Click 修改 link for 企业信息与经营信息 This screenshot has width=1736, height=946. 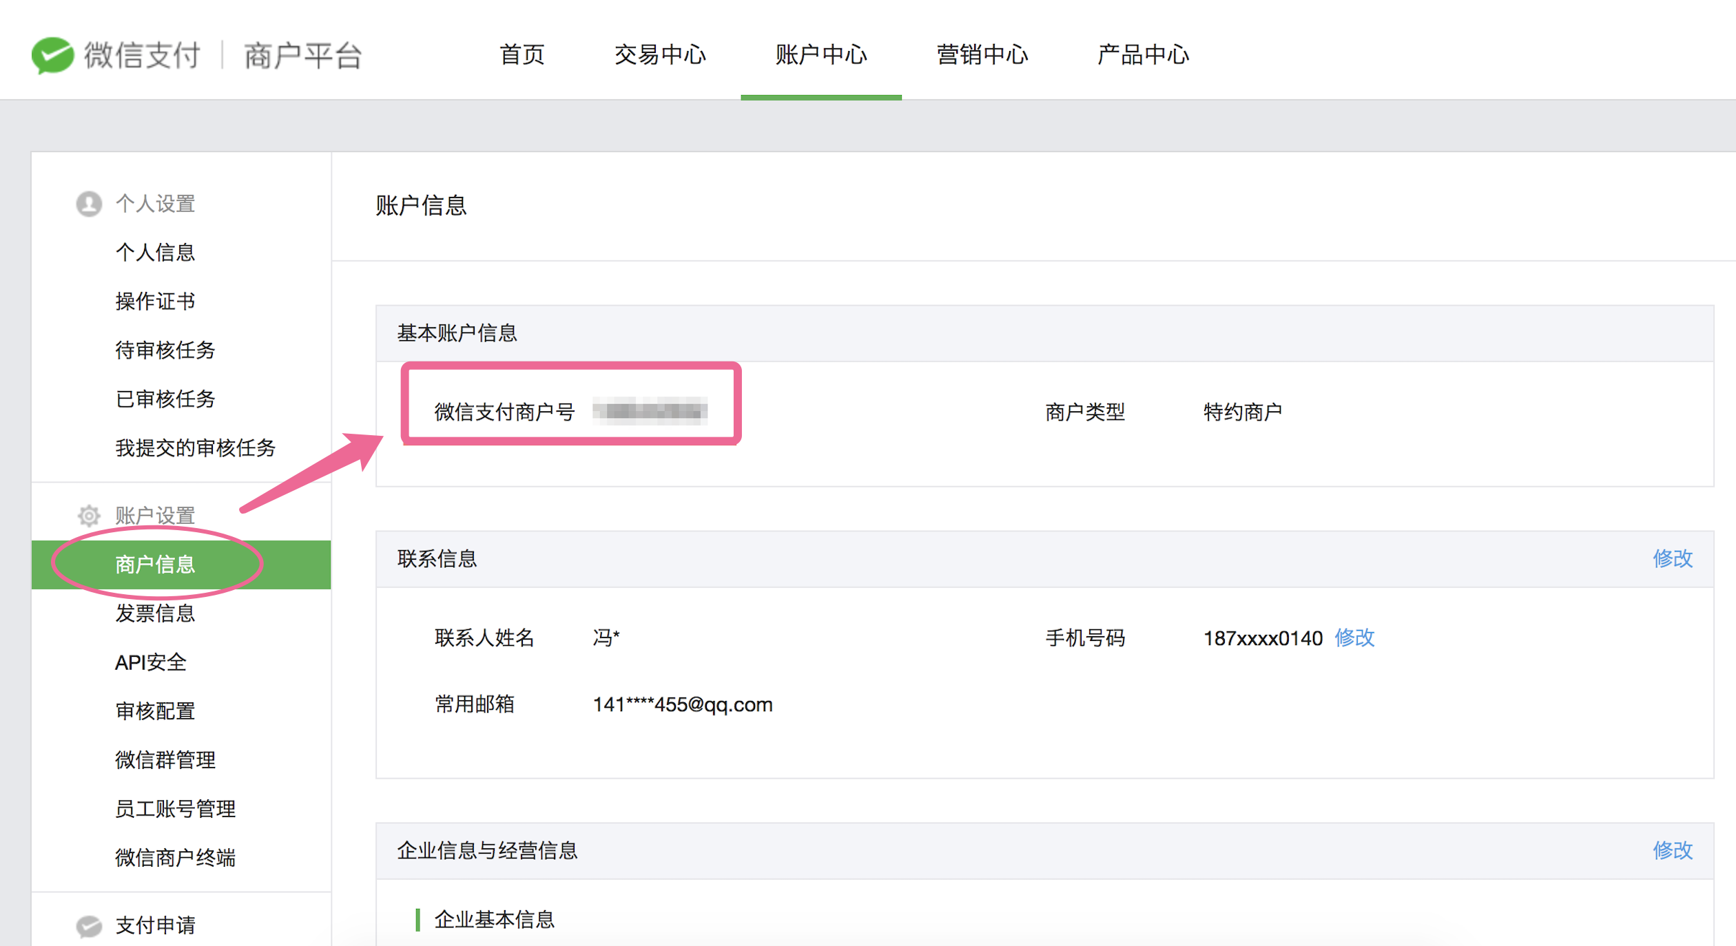(x=1672, y=850)
